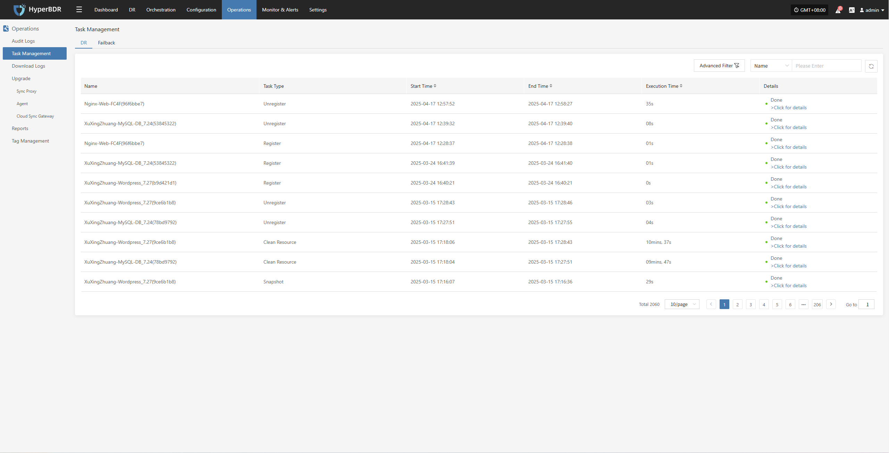
Task: Select name XuXingZhuang-Wordpress_7.27(b9d421d1)
Action: pyautogui.click(x=130, y=183)
